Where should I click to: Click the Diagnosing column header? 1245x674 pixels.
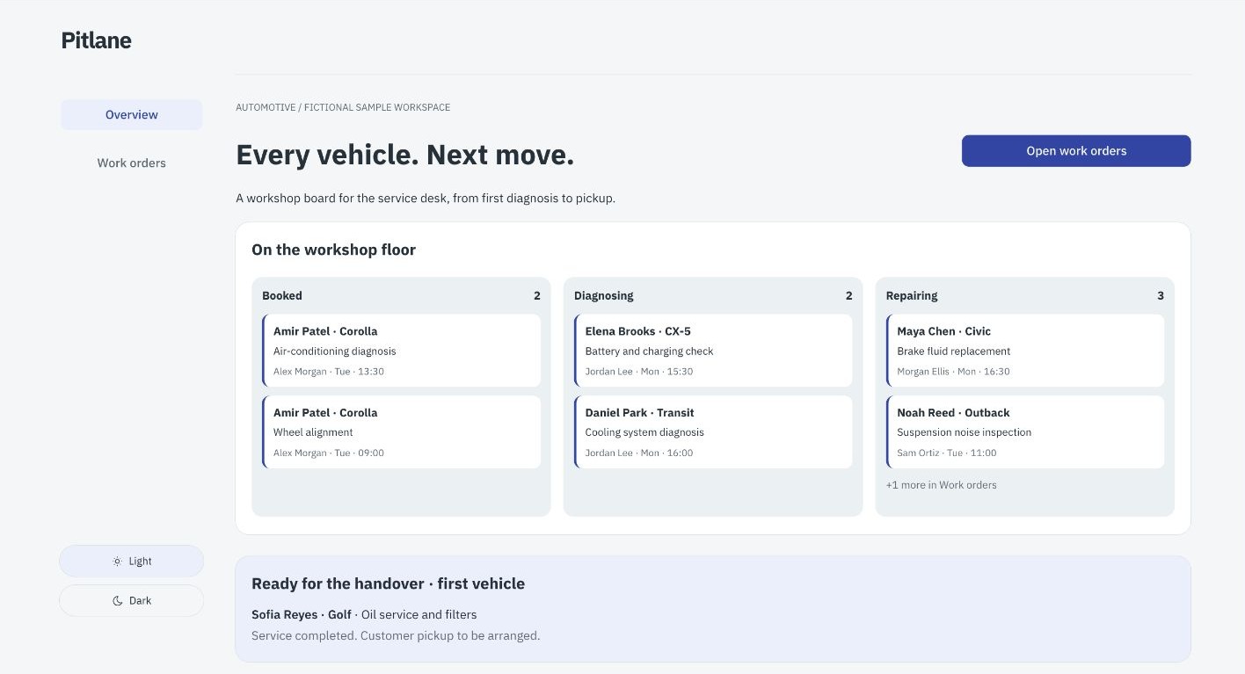point(604,296)
